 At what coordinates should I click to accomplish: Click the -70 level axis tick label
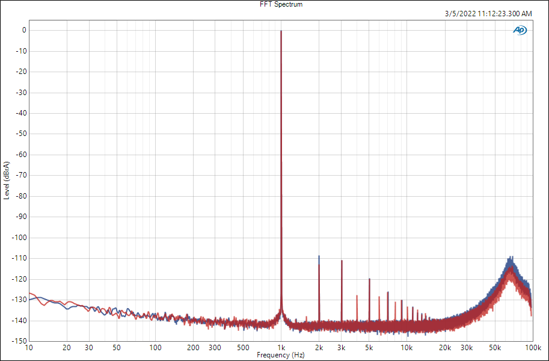point(20,175)
